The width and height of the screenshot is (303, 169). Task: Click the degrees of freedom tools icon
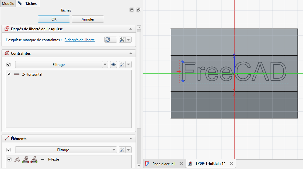[122, 40]
